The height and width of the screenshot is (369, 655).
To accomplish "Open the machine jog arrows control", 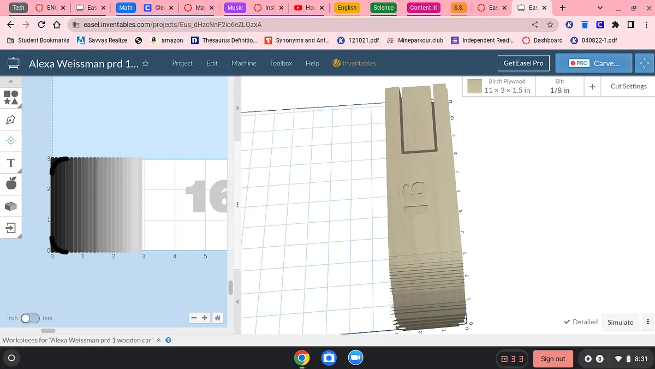I will pos(644,63).
